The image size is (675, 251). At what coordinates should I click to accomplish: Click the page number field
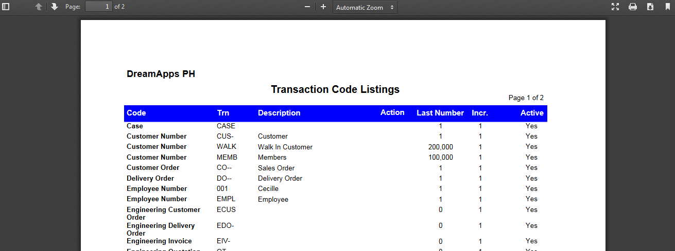click(98, 7)
